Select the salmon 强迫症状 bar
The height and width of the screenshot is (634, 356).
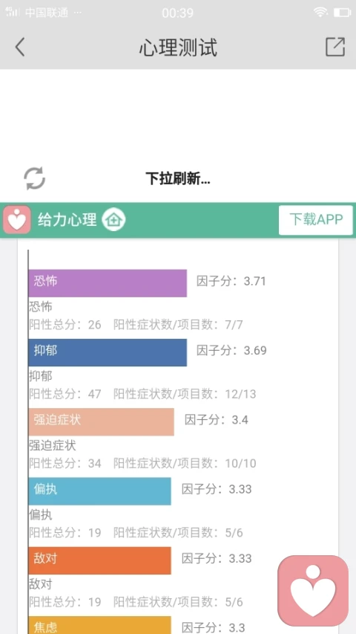pos(102,421)
